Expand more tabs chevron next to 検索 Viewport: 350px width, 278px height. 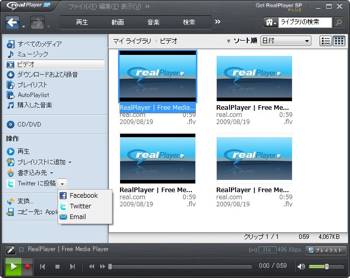tap(218, 22)
